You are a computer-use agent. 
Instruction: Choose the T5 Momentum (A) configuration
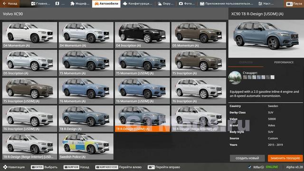[x=86, y=63]
